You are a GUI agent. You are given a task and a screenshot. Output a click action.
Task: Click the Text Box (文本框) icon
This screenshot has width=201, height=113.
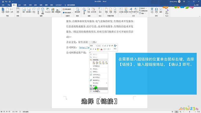(121, 10)
